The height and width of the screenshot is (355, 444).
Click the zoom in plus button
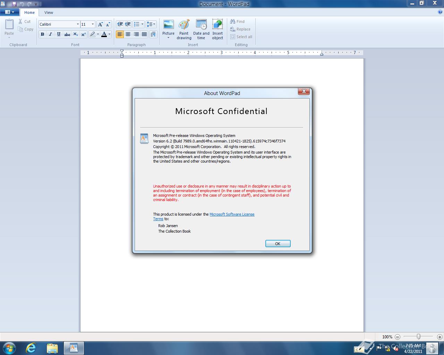tap(440, 337)
